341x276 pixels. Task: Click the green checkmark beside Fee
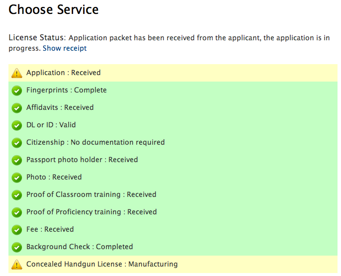(17, 230)
